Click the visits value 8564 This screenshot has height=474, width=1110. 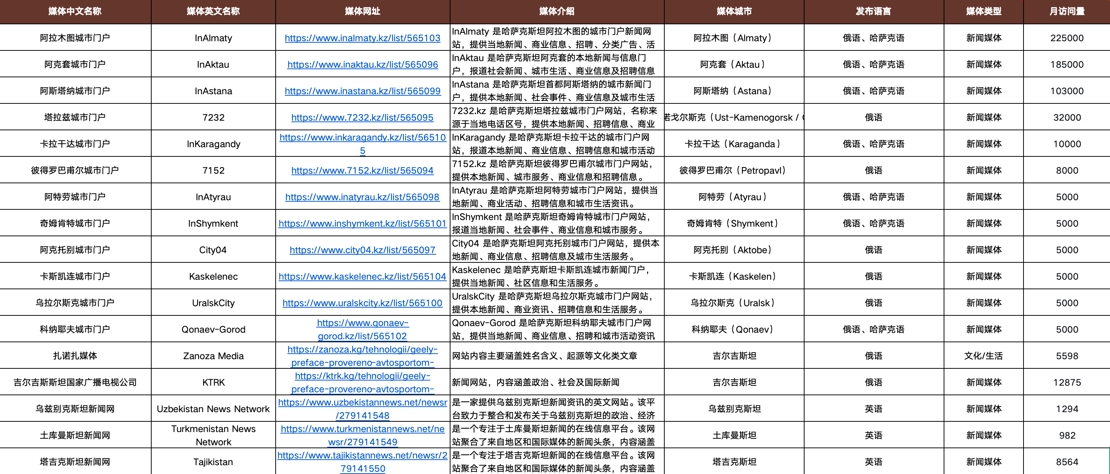click(1067, 462)
